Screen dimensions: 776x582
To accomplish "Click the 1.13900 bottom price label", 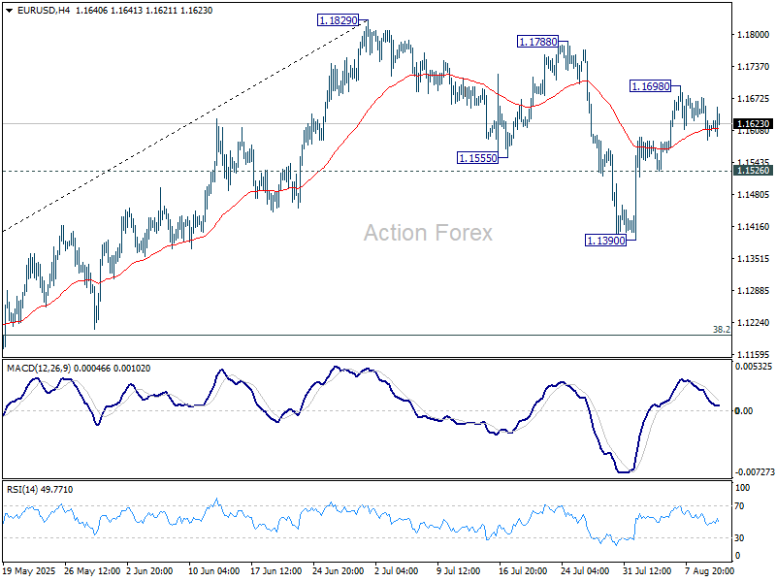I will [605, 240].
